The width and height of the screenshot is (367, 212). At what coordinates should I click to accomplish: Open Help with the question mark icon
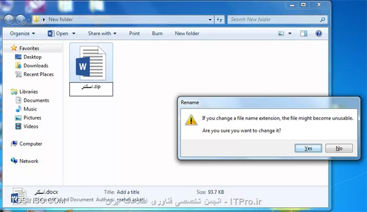pyautogui.click(x=318, y=33)
